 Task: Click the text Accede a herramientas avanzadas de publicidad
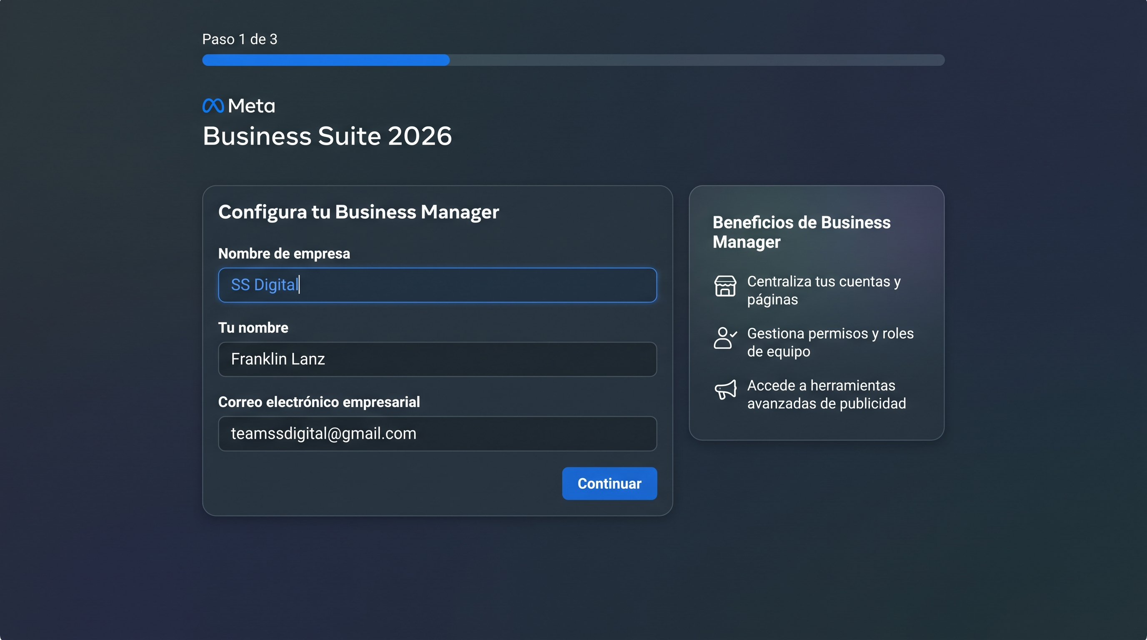pyautogui.click(x=826, y=394)
